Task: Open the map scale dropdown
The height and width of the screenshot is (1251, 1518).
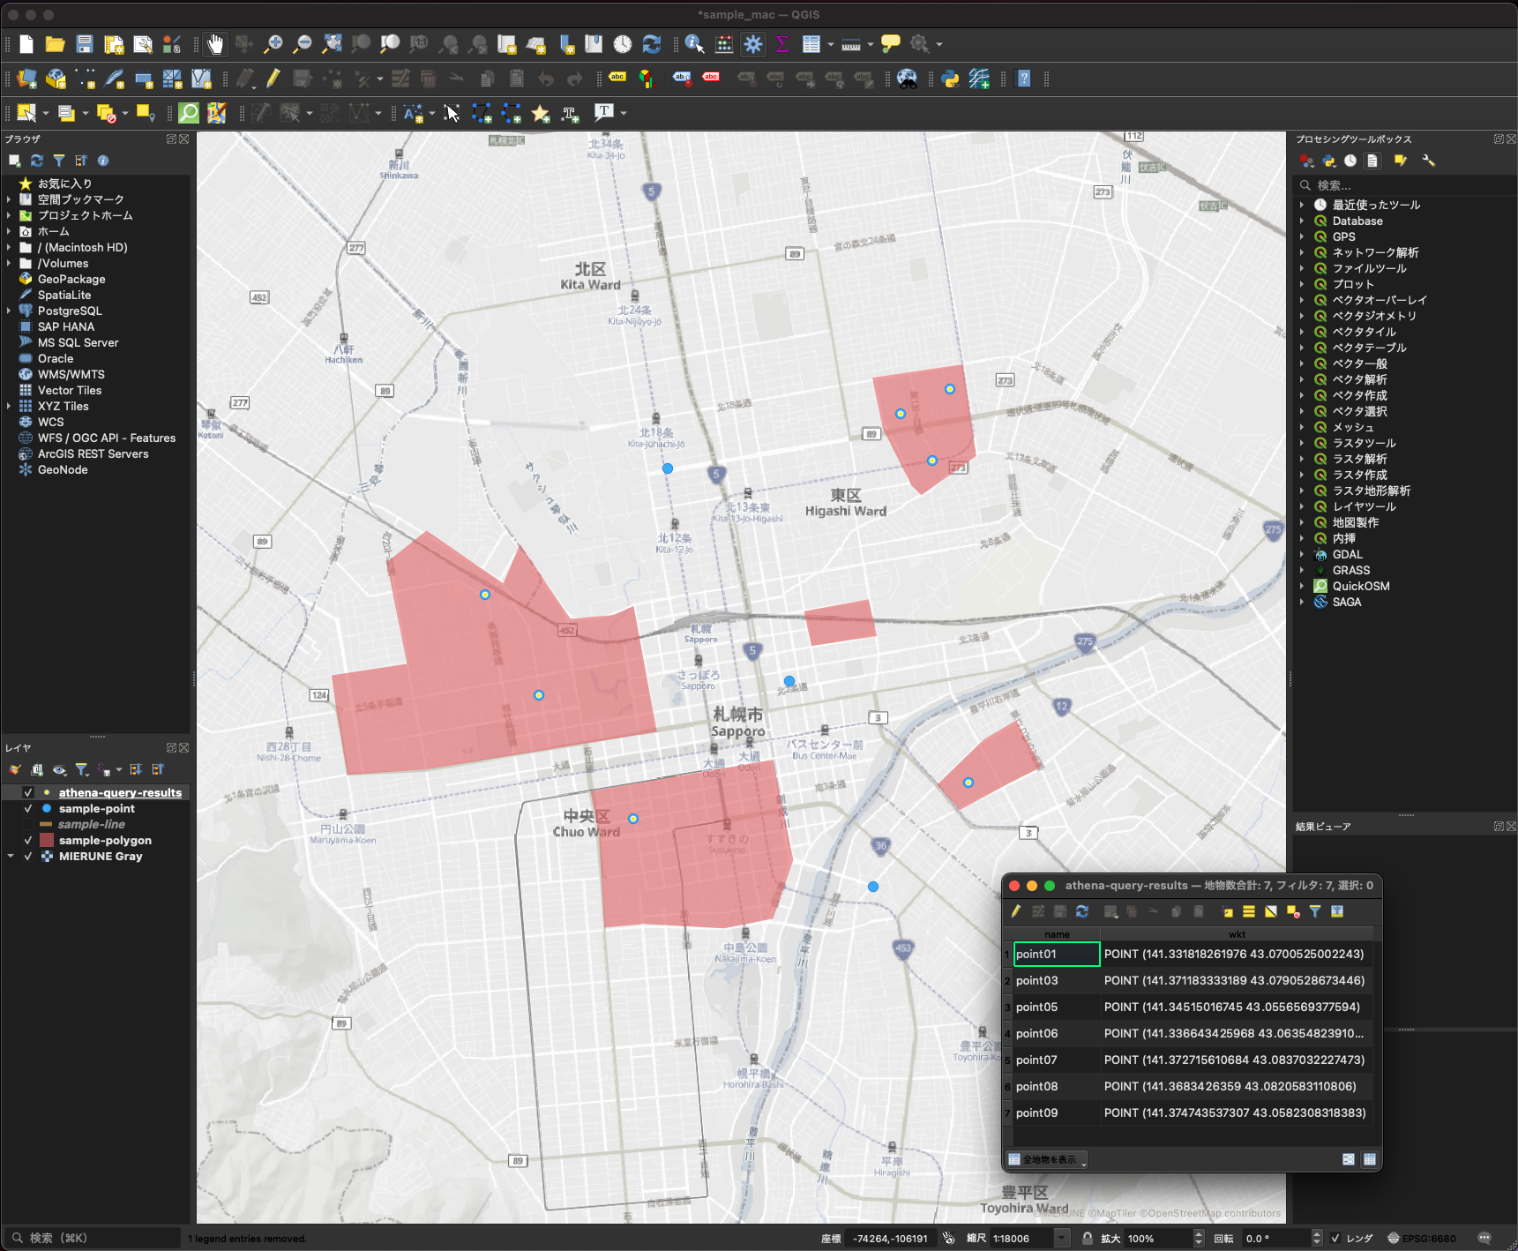Action: click(x=1063, y=1239)
